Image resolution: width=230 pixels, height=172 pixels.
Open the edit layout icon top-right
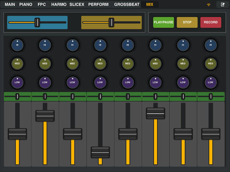[223, 4]
